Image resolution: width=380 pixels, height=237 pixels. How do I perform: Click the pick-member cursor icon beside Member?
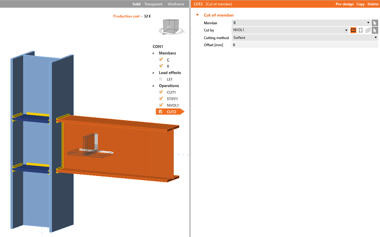(x=375, y=23)
